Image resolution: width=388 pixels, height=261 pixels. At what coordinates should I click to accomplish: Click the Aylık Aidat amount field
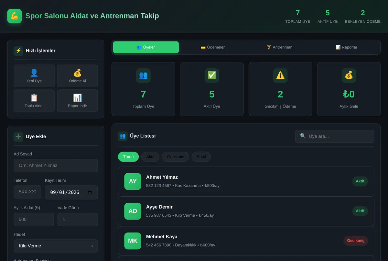point(34,220)
